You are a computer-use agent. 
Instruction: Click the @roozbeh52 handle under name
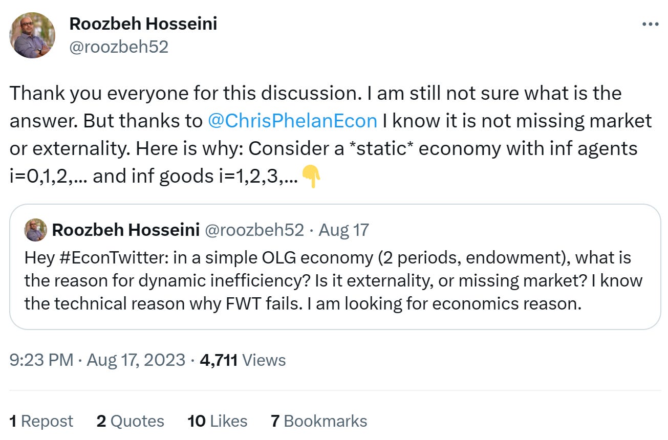(x=118, y=47)
